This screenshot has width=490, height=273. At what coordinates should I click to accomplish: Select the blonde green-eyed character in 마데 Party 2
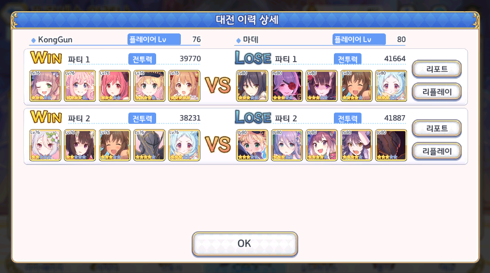[x=252, y=145]
